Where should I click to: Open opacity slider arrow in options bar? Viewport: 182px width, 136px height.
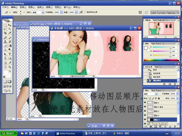(61, 12)
